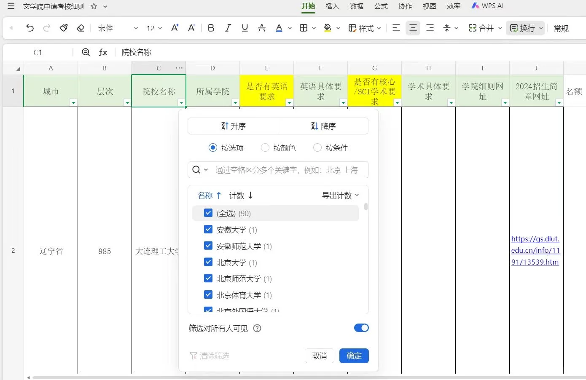Image resolution: width=586 pixels, height=380 pixels.
Task: Open the insert function fx icon
Action: pos(103,52)
